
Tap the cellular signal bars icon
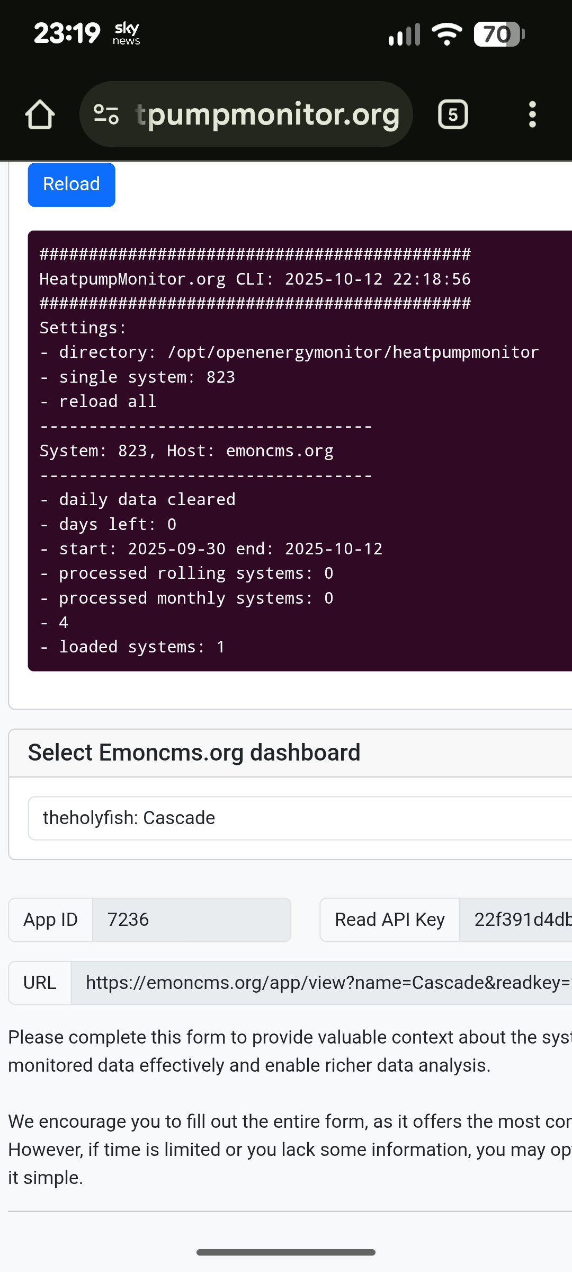click(x=404, y=35)
